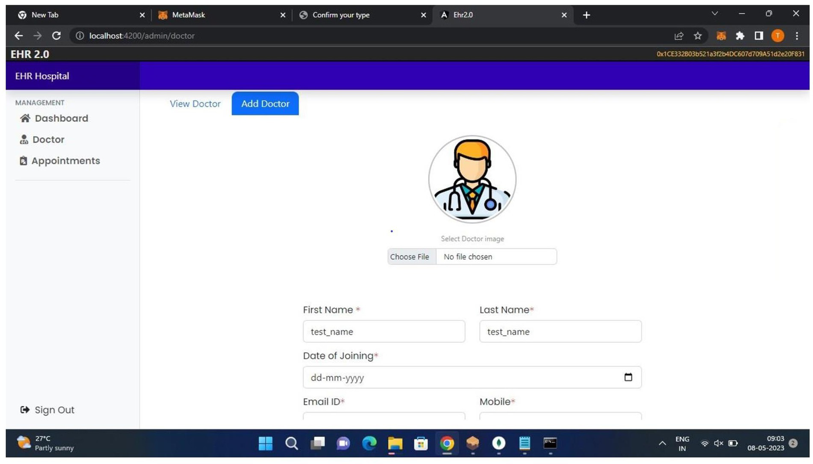
Task: Open the MetaMask fox extension icon
Action: tap(721, 36)
